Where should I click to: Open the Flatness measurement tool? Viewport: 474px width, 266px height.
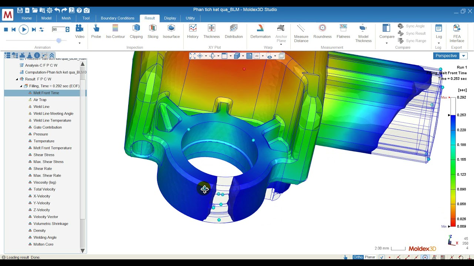(343, 31)
